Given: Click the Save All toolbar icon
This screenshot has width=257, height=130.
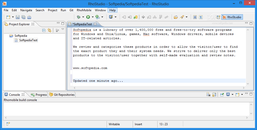Looking at the screenshot, I should (x=23, y=17).
